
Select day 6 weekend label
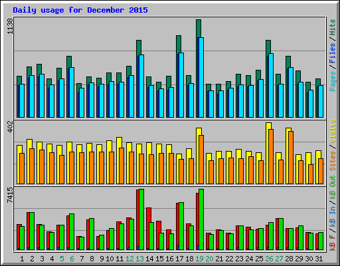click(x=72, y=259)
